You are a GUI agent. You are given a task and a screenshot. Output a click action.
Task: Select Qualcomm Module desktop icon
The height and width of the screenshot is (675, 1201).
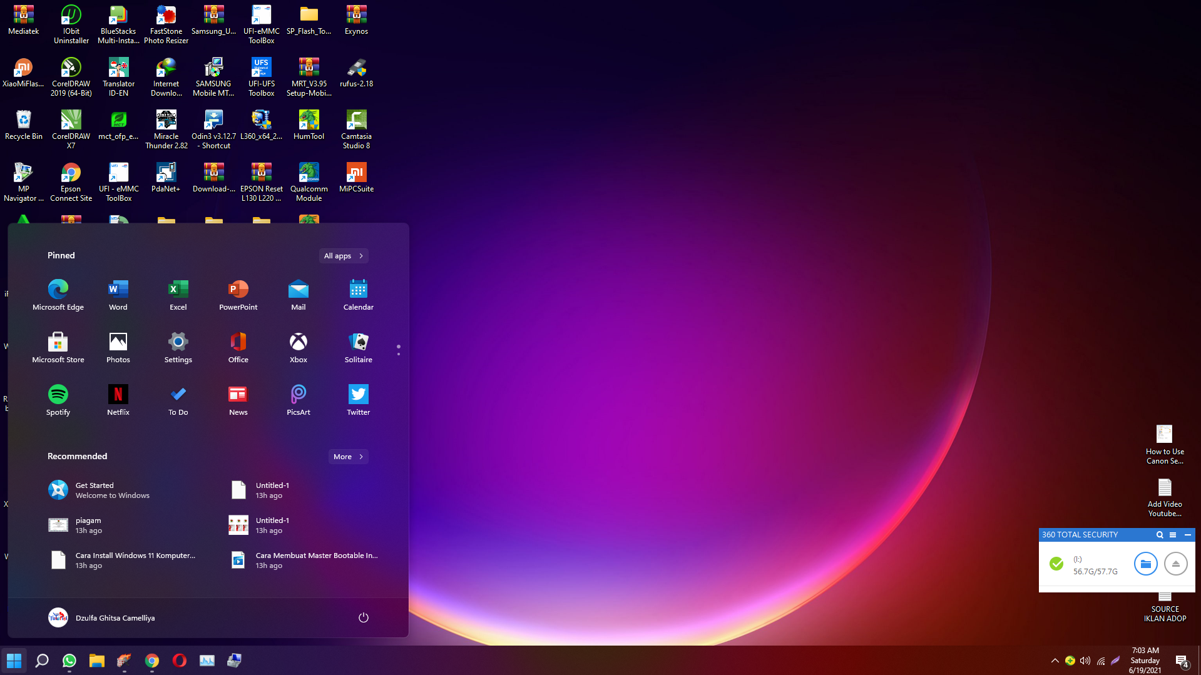click(x=309, y=182)
